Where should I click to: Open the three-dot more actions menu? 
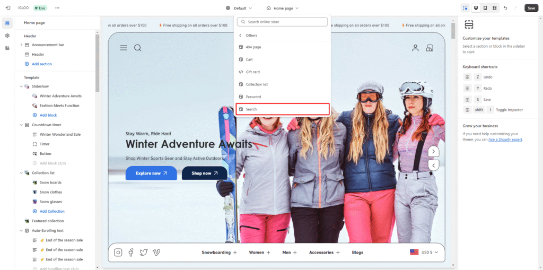click(57, 8)
